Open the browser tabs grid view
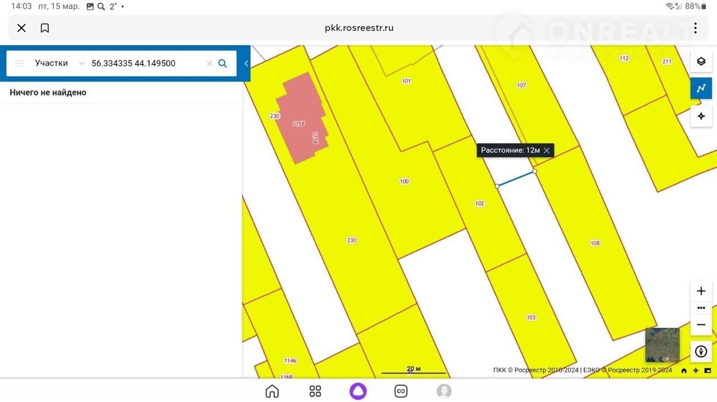The image size is (717, 402). (x=315, y=391)
